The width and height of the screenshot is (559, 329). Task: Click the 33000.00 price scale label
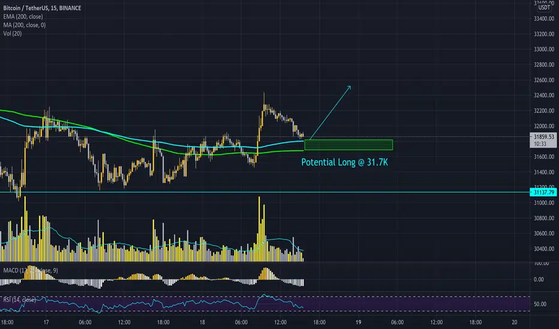pos(544,49)
